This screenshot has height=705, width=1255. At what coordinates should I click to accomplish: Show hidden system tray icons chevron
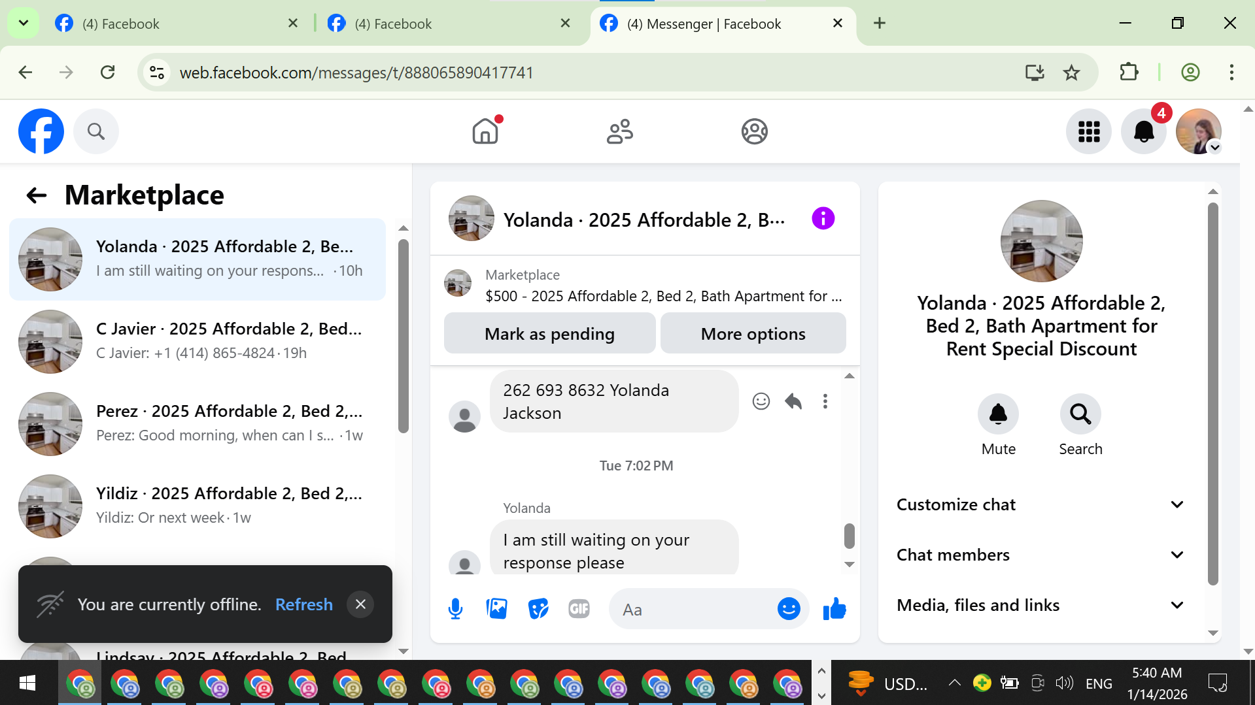click(x=955, y=683)
